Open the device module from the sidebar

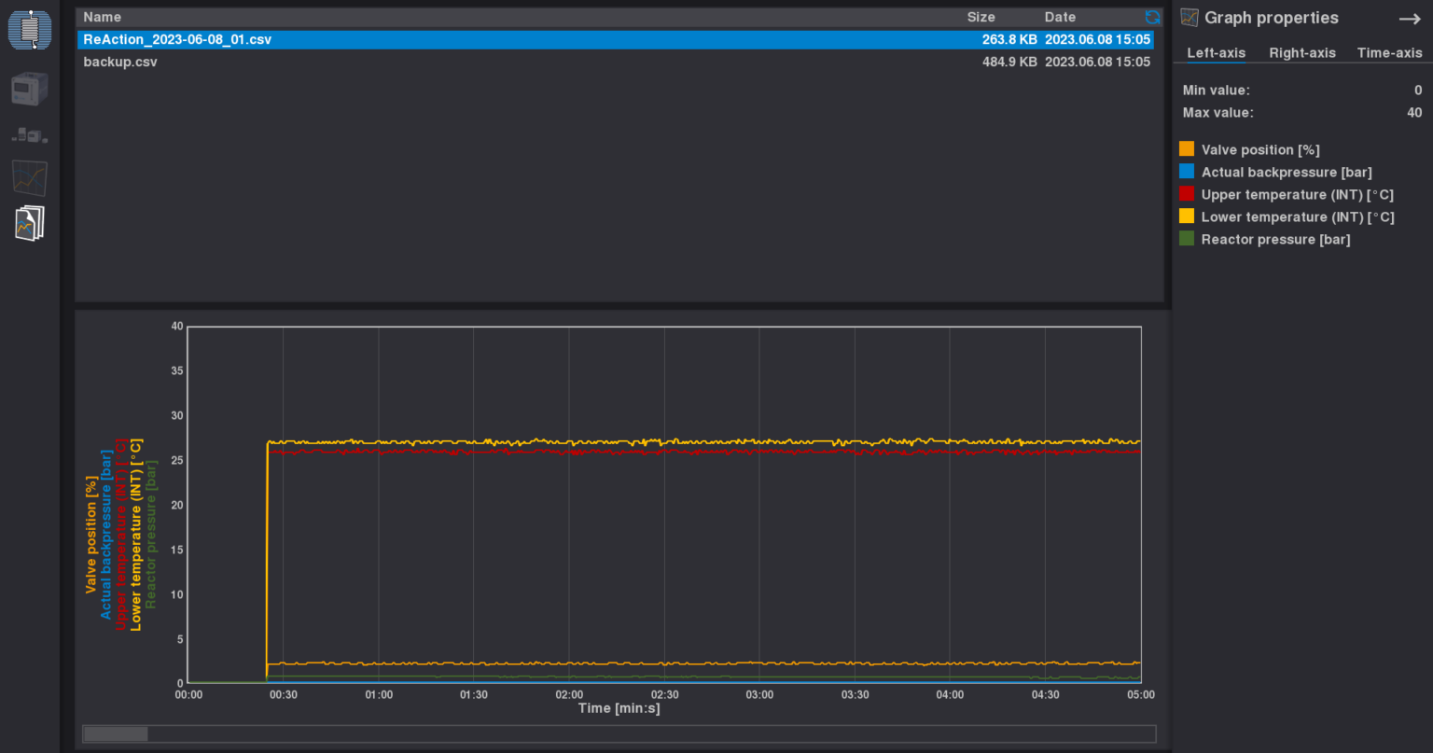(x=29, y=88)
